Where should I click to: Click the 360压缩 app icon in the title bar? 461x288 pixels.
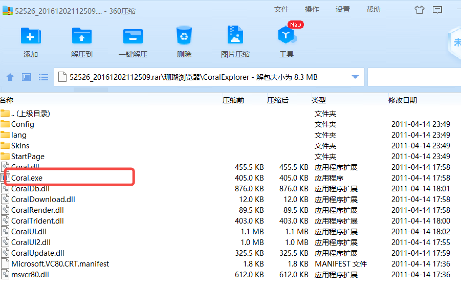[x=8, y=11]
